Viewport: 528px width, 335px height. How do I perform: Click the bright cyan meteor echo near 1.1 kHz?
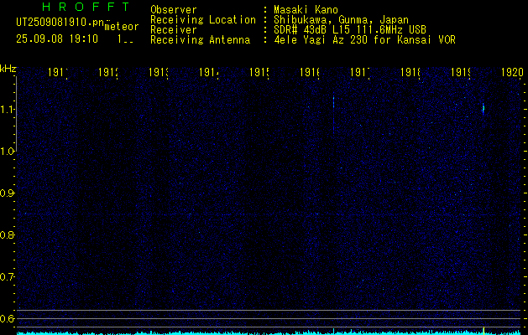tap(484, 109)
